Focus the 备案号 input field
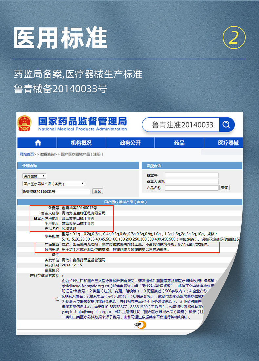Viewport: 259px width, 361px height. point(191,175)
